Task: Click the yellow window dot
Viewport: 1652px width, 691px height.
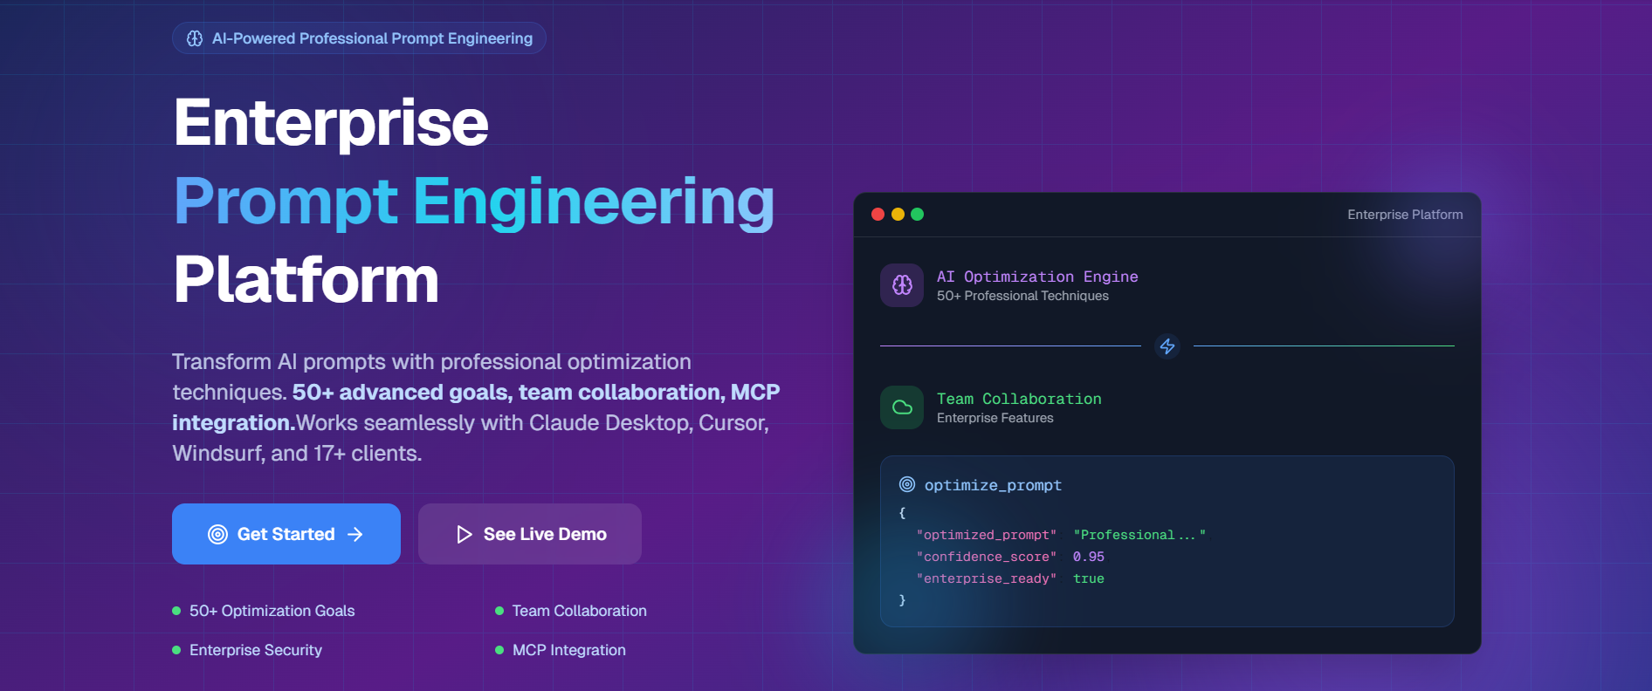Action: click(898, 215)
